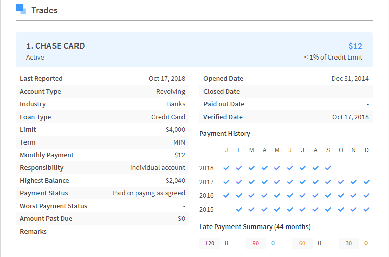Click '< 1% of Credit Limit' text
Screen dimensions: 389x257
333,58
